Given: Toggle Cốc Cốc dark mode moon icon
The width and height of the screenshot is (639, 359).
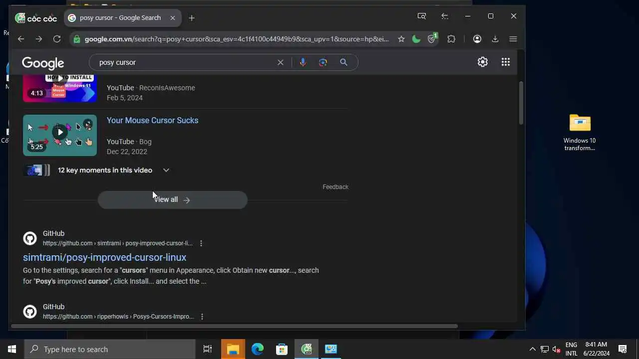Looking at the screenshot, I should 416,39.
